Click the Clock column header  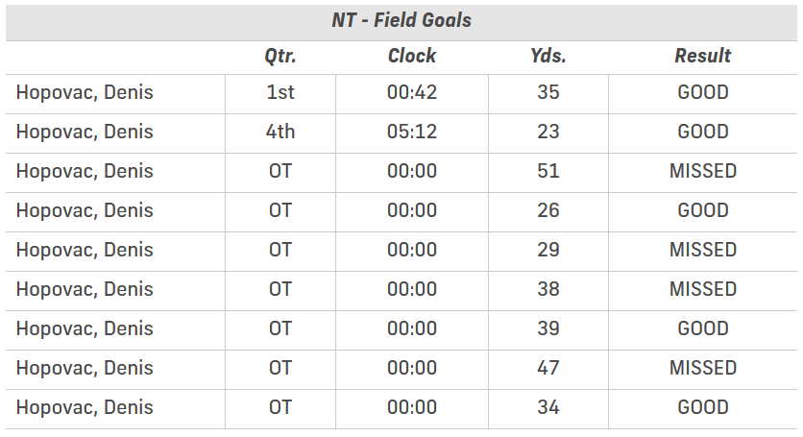[x=412, y=56]
